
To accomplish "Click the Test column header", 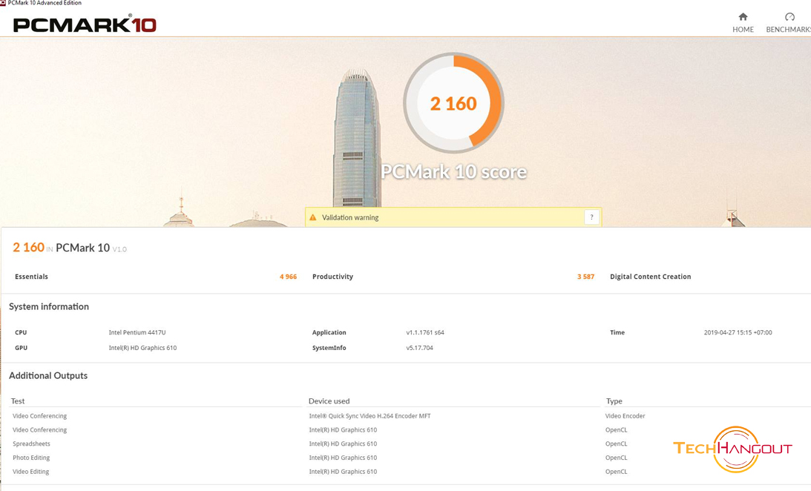I will pyautogui.click(x=18, y=401).
